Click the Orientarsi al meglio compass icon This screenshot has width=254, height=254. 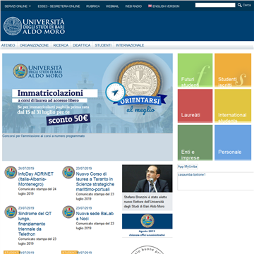coord(115,92)
